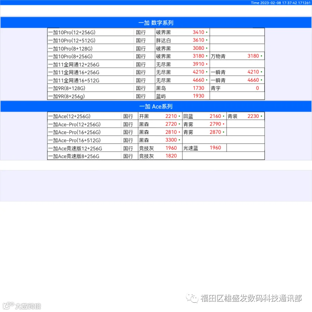Viewport: 312px width, 312px height.
Task: Click price 2210 for 开黑
Action: pos(171,116)
